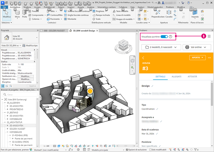Tick the checkbox beside ISOMETRISCH property
Image resolution: width=214 pixels, height=152 pixels.
(35, 59)
